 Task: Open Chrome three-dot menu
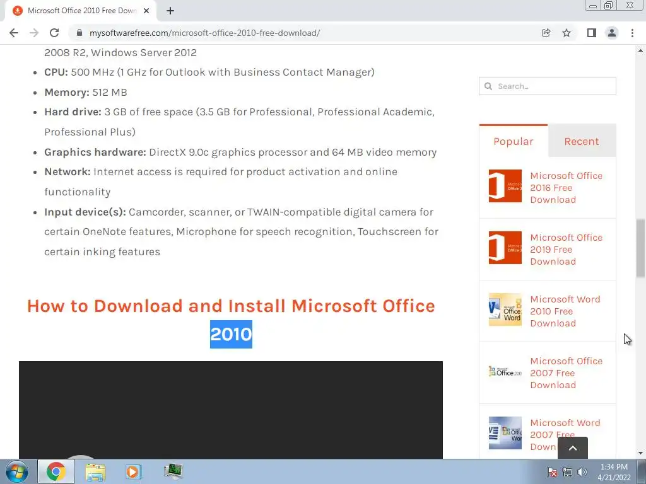632,33
